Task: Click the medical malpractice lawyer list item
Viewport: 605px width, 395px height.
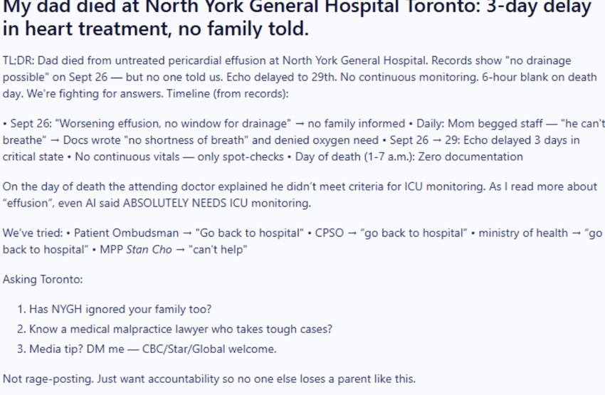Action: (x=181, y=330)
